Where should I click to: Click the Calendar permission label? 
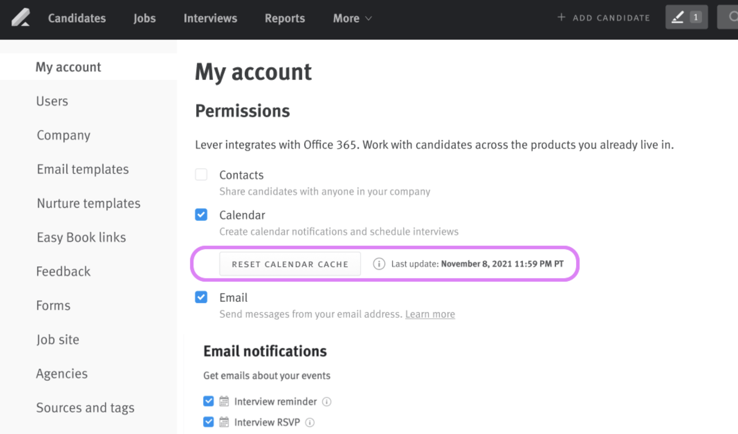pyautogui.click(x=242, y=215)
